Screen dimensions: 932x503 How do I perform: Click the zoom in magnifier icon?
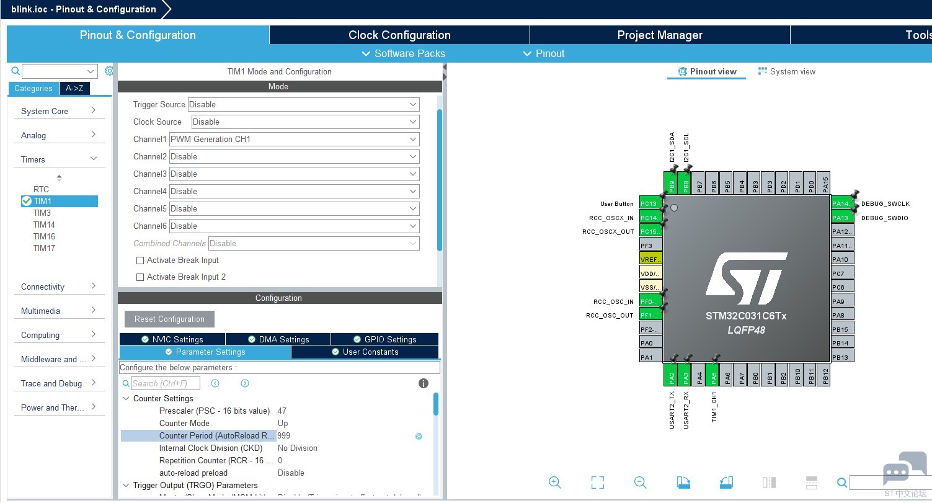pyautogui.click(x=555, y=483)
